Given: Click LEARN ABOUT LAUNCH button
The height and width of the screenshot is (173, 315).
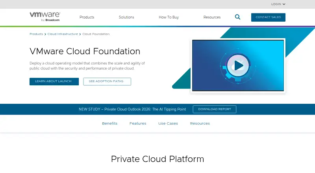Looking at the screenshot, I should (x=54, y=81).
